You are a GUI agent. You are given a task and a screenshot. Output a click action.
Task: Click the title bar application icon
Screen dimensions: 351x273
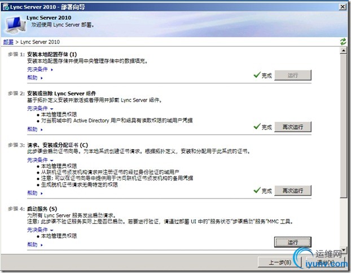pos(6,7)
